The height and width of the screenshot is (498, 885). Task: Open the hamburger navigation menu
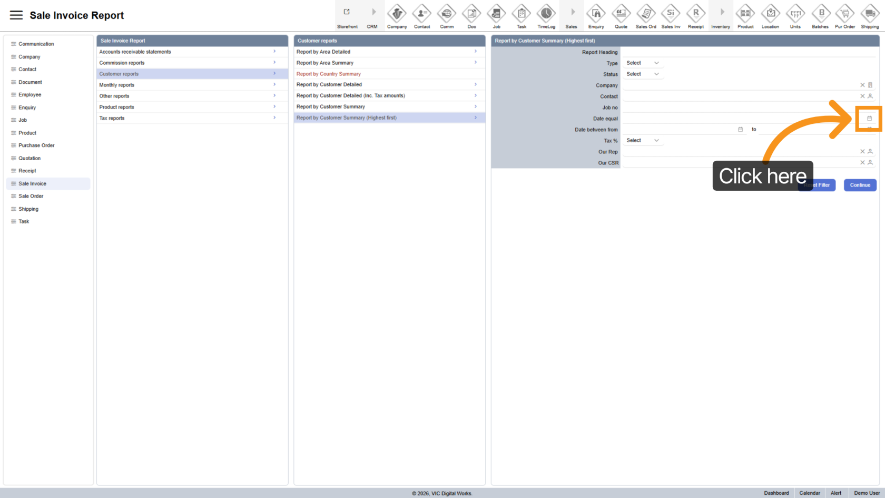16,15
